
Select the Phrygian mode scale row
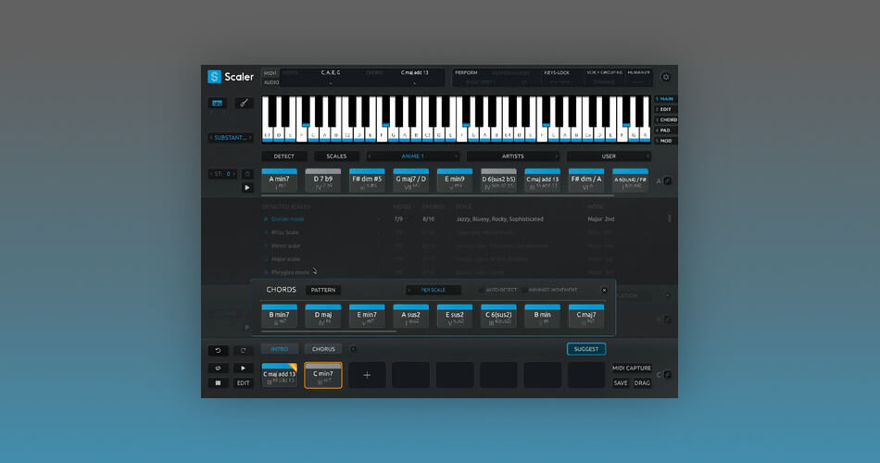pos(439,272)
